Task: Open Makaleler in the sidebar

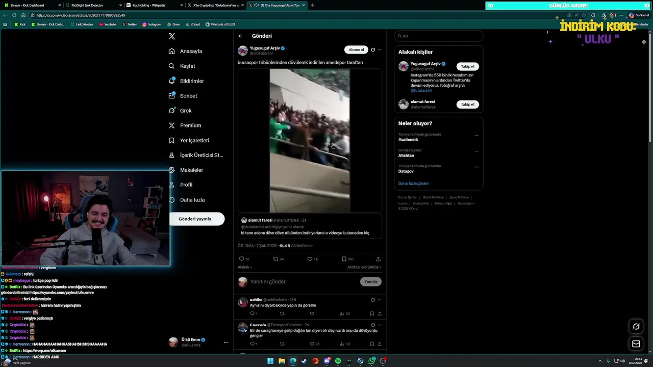Action: pos(186,170)
